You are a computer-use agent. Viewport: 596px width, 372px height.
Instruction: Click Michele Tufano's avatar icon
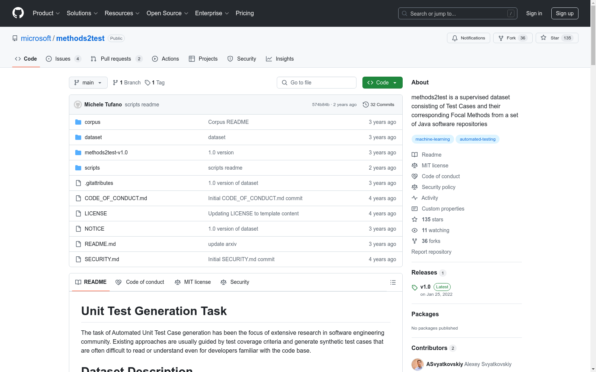click(x=78, y=105)
